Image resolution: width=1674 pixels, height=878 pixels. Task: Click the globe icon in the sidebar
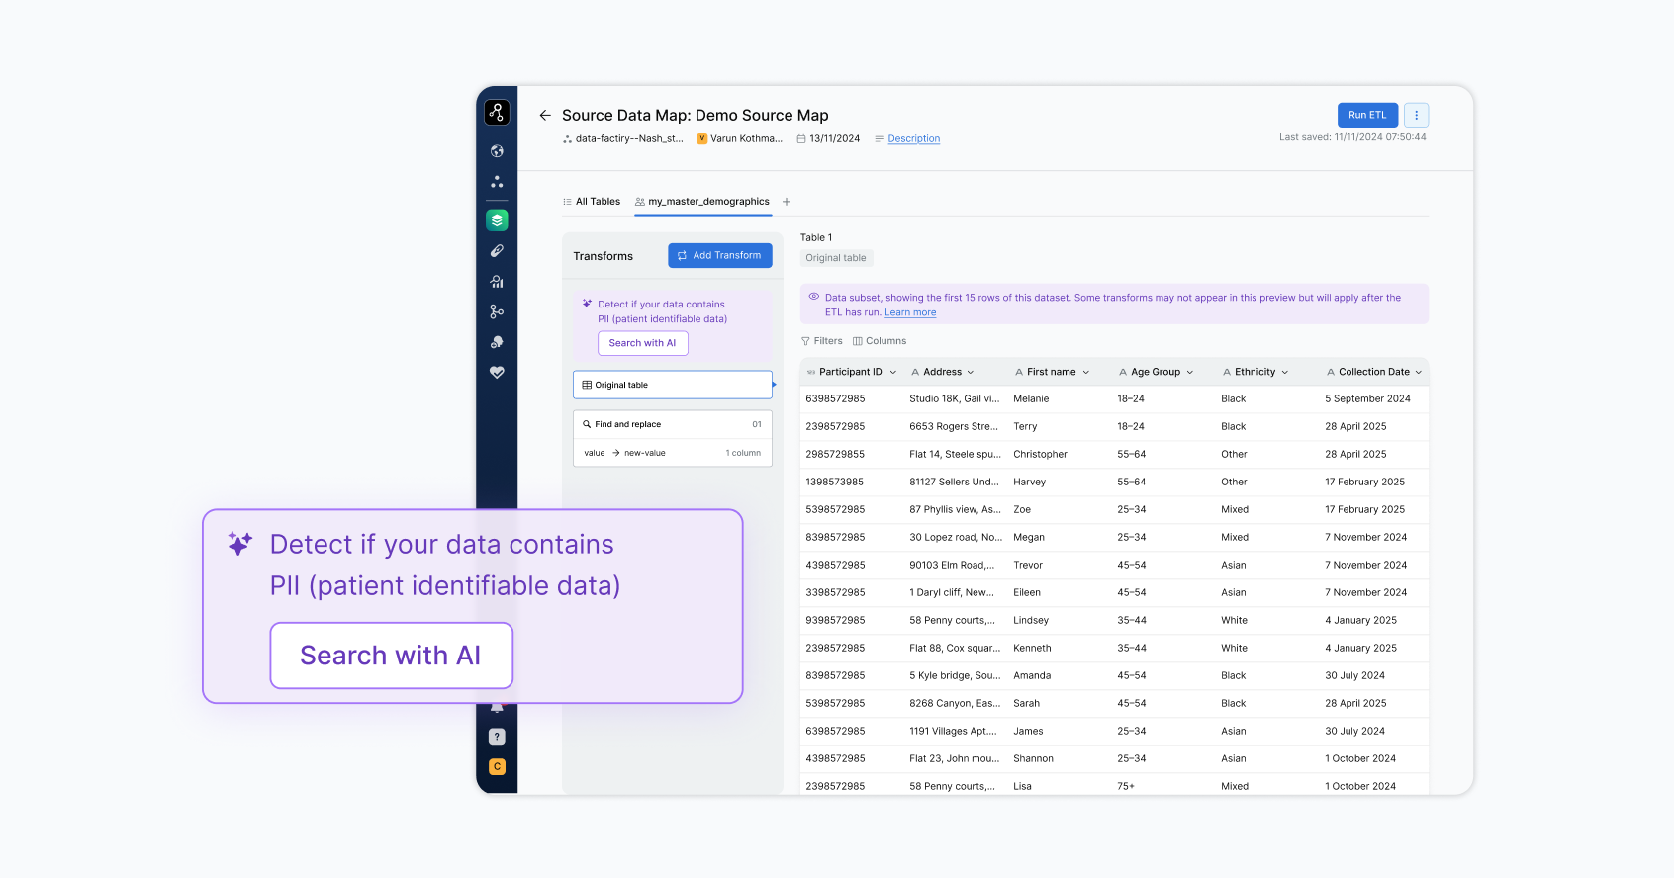(x=497, y=151)
